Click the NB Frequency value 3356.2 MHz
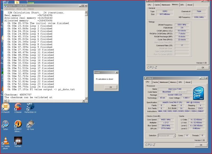This screenshot has height=154, width=212. [199, 17]
